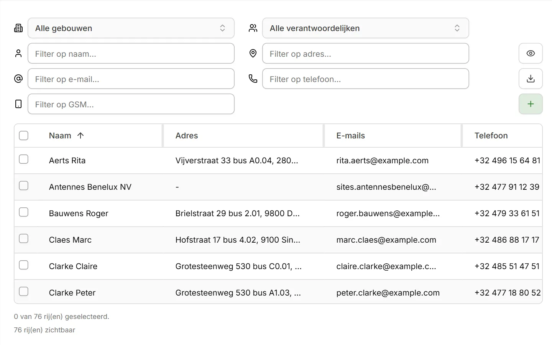
Task: Click the E-mails column header
Action: pyautogui.click(x=351, y=136)
